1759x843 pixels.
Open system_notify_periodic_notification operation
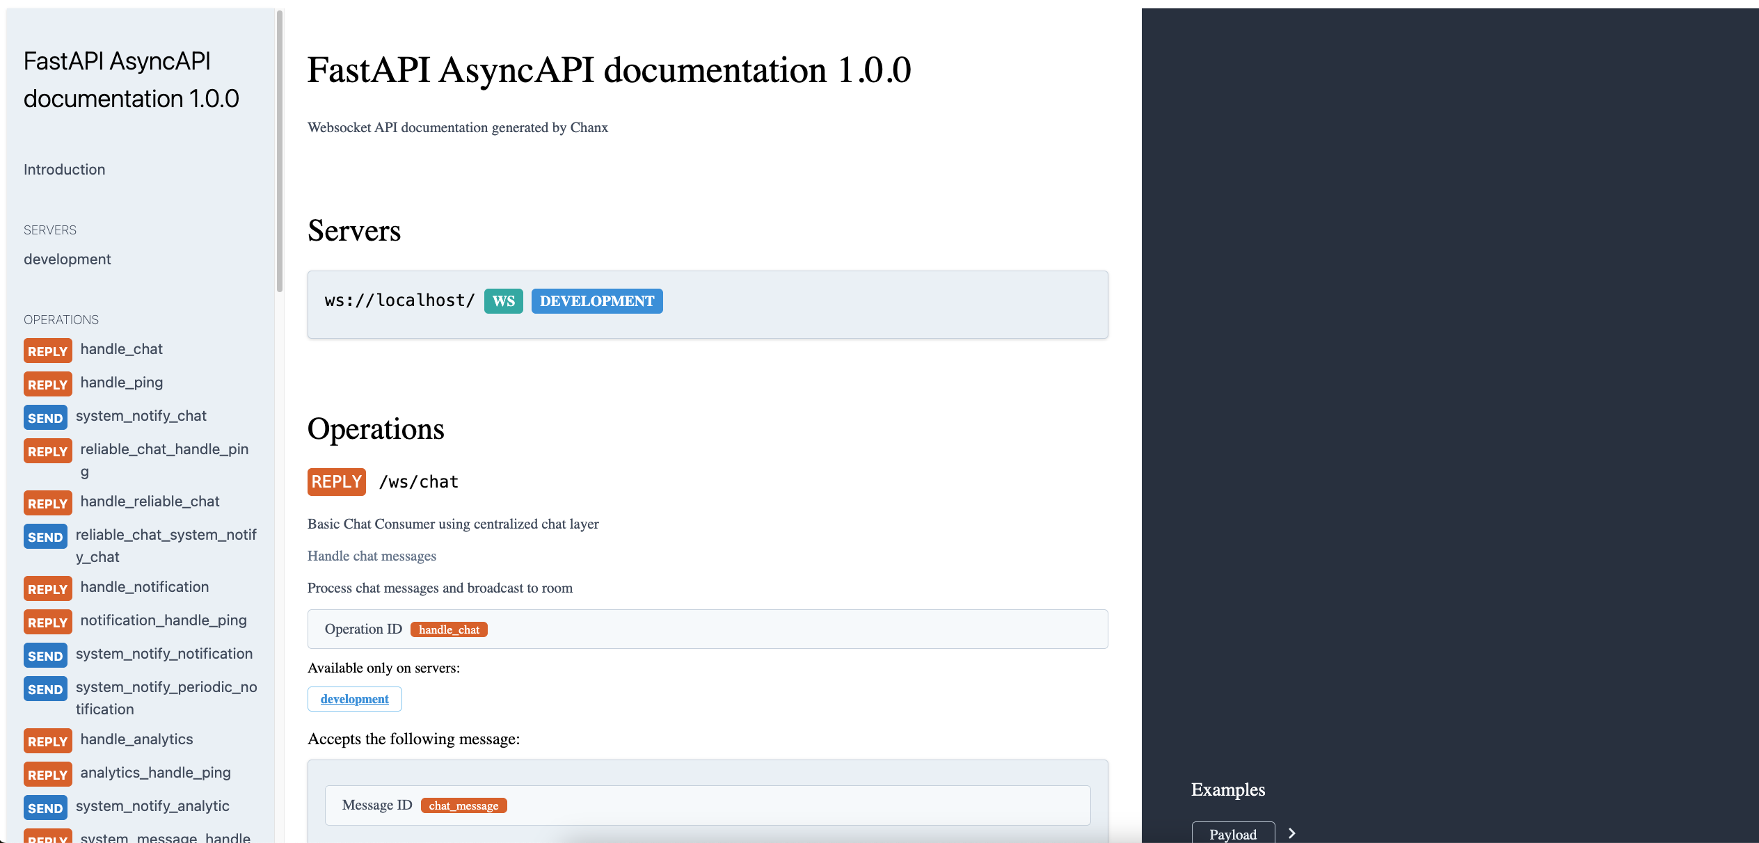[x=166, y=698]
